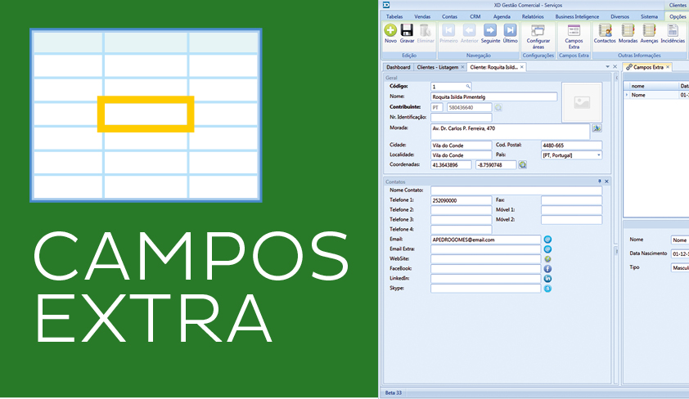Click the map icon next to Morada
689x399 pixels.
click(597, 128)
